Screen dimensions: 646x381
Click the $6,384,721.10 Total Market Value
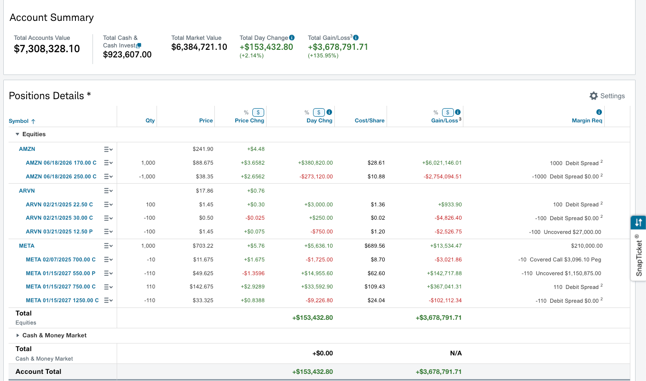coord(199,47)
